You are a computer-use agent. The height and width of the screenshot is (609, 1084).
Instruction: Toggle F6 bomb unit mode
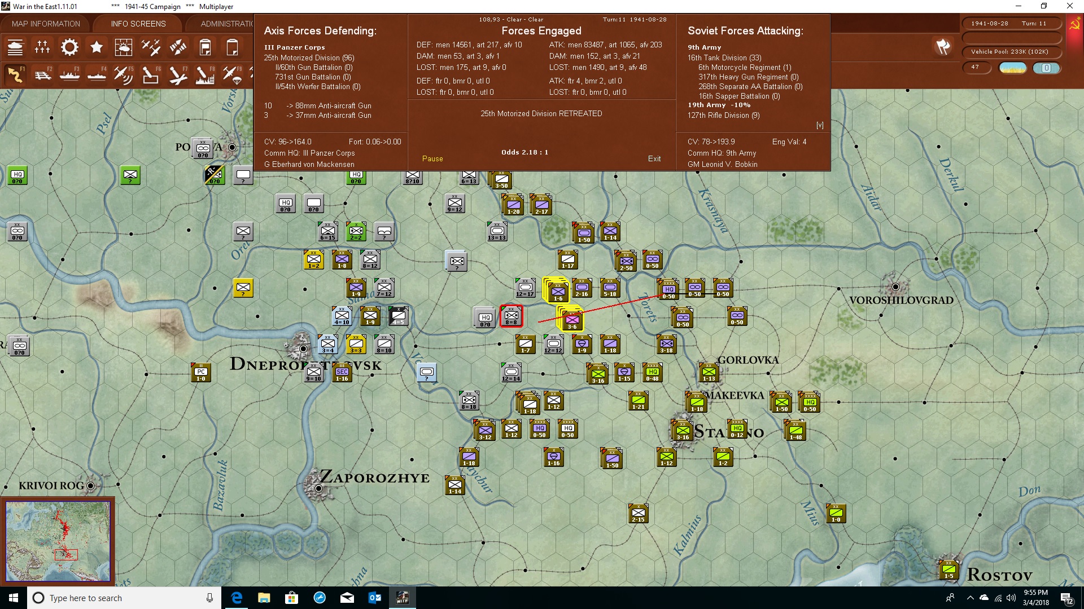[151, 75]
